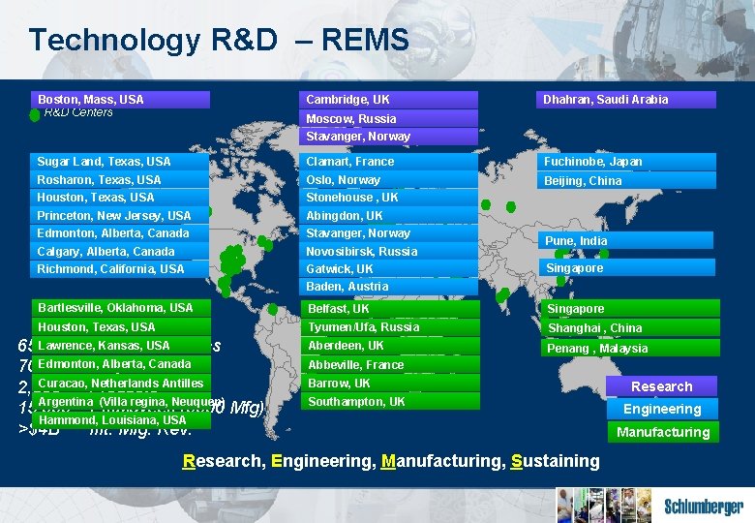Select 'Southampton, UK' label
755x523 pixels.
(390, 402)
